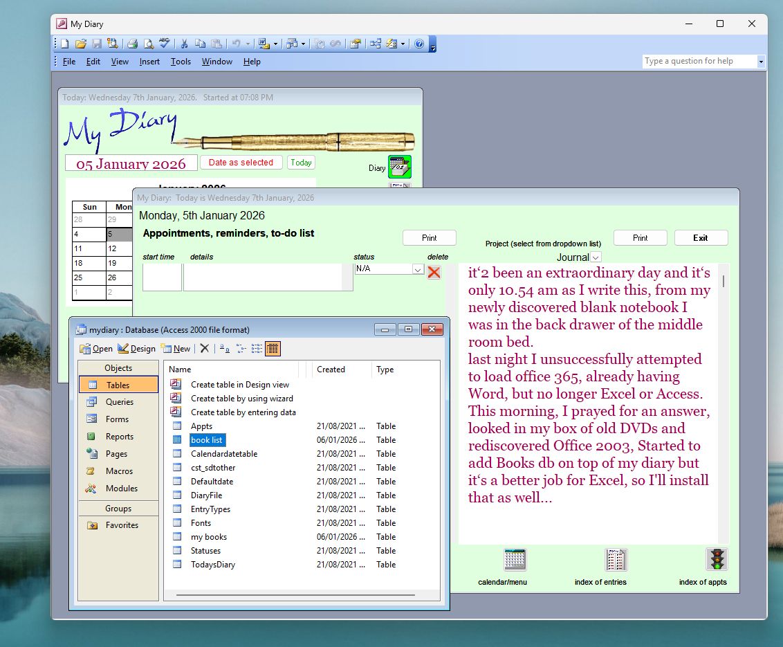Click the traffic light index of appts icon
Image resolution: width=783 pixels, height=647 pixels.
point(717,559)
